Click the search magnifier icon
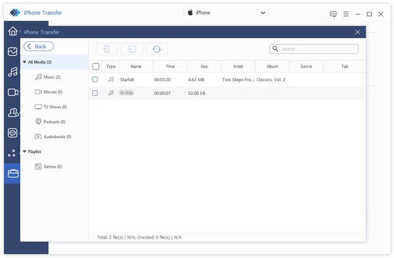This screenshot has width=394, height=258. point(275,49)
